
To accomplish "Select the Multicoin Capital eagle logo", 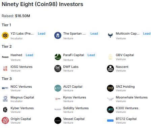I will (x=110, y=35).
